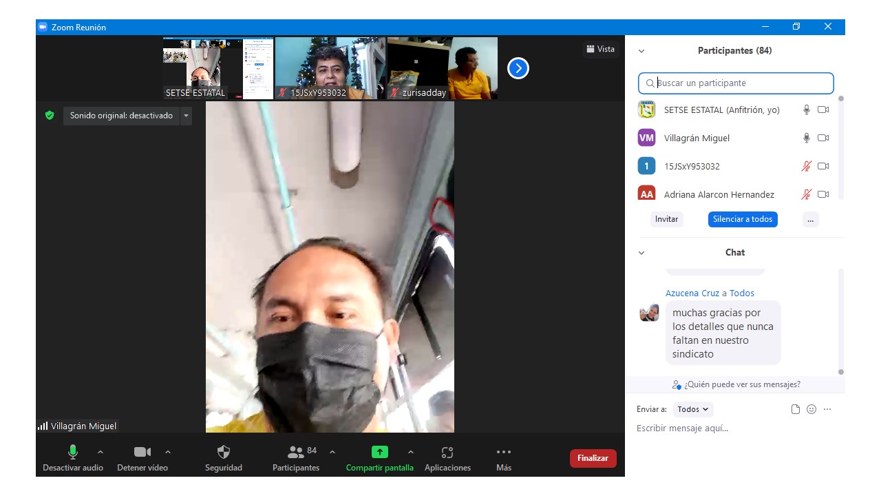881x496 pixels.
Task: Click the green encryption shield icon
Action: [x=50, y=116]
